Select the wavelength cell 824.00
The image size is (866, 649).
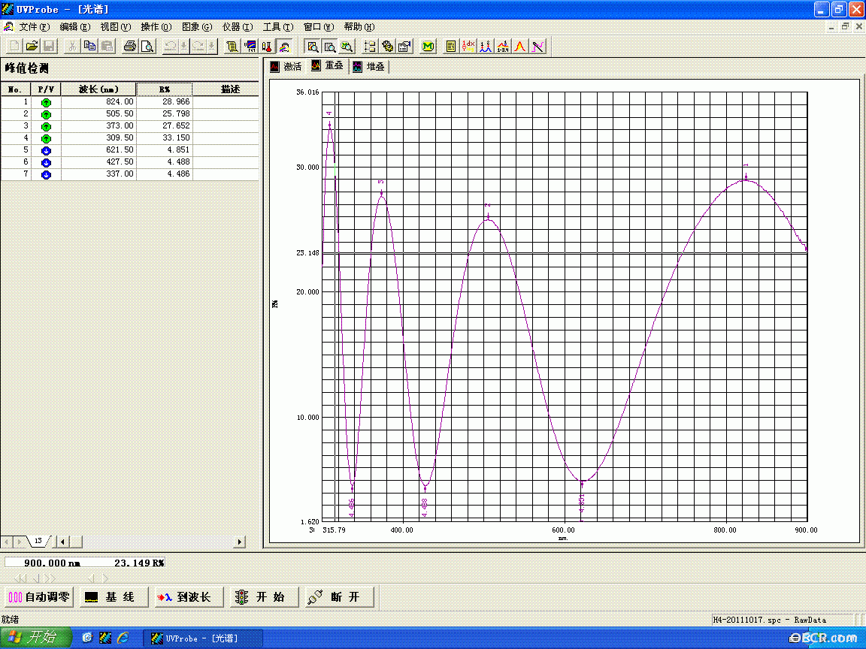click(98, 102)
